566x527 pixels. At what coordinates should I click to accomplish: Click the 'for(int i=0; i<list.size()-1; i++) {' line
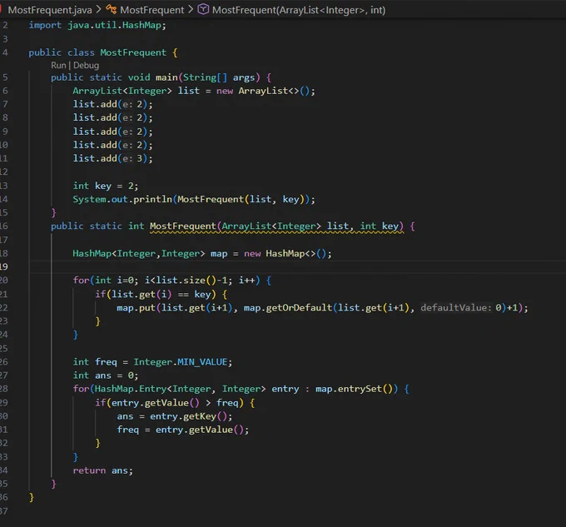point(172,281)
